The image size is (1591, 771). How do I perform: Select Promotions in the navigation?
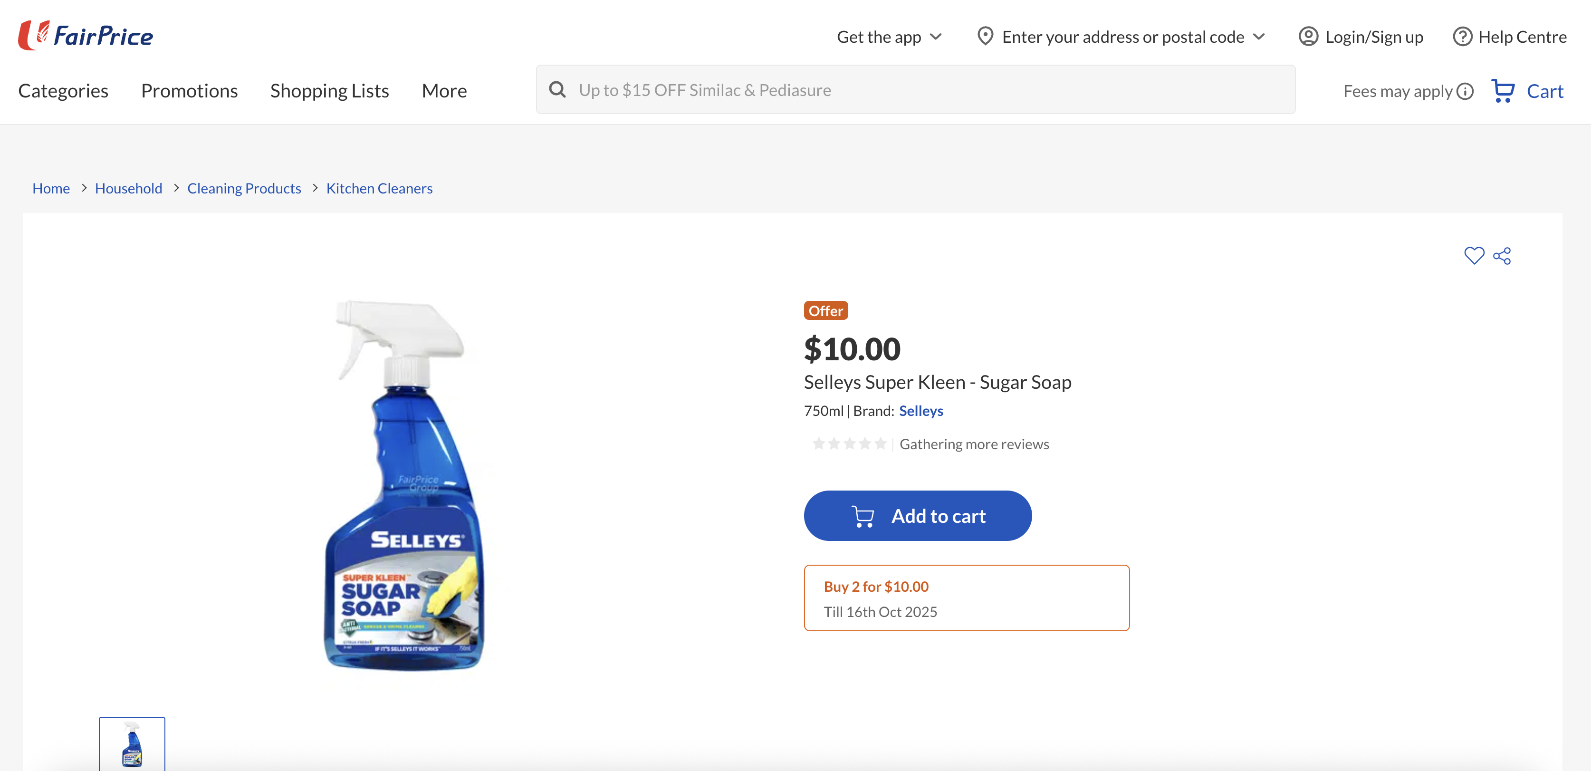point(189,91)
